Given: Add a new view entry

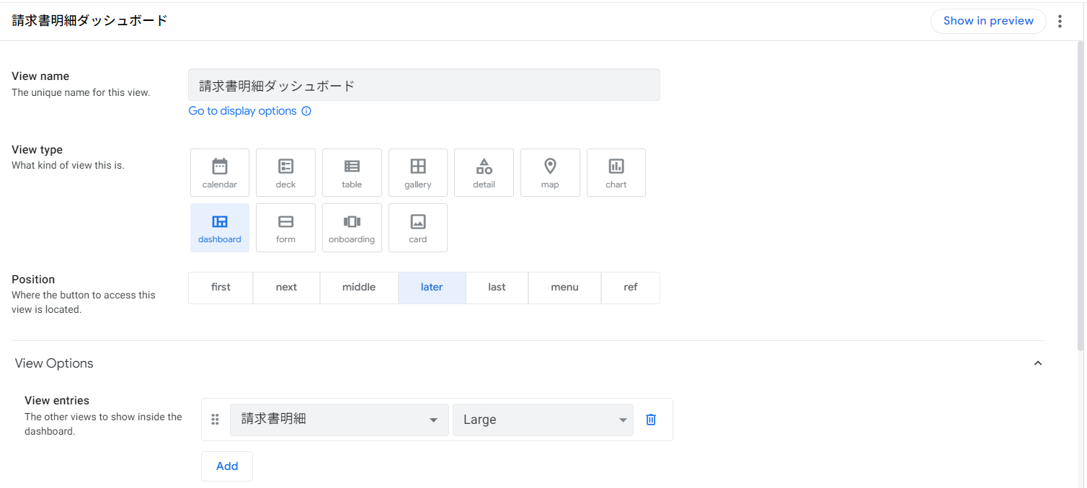Looking at the screenshot, I should pos(227,466).
